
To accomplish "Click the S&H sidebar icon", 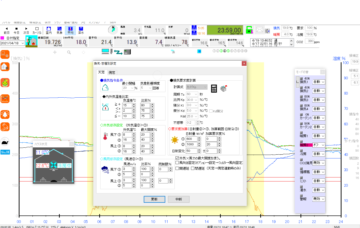I will pyautogui.click(x=5, y=152).
